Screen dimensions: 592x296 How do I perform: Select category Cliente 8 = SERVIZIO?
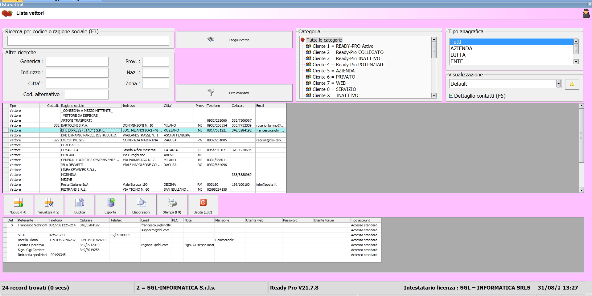(x=331, y=89)
